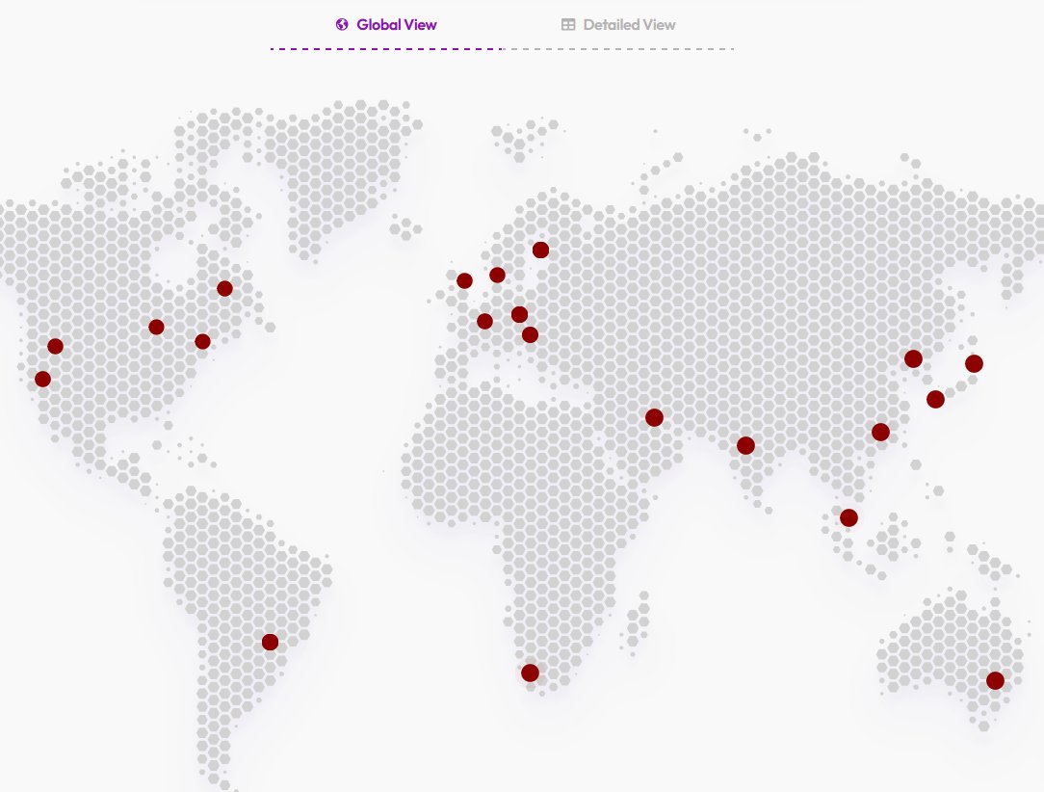Click the location pin on Brazil

[270, 641]
